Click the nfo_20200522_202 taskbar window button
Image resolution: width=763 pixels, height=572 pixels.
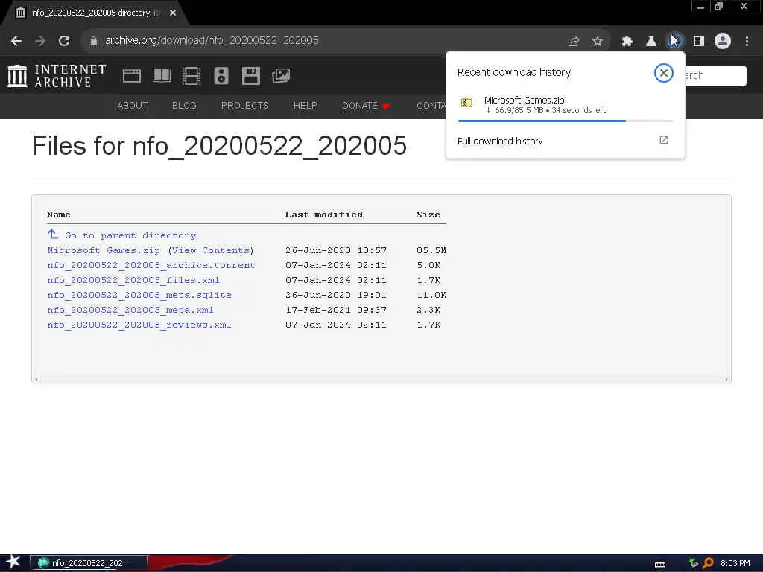(x=89, y=563)
